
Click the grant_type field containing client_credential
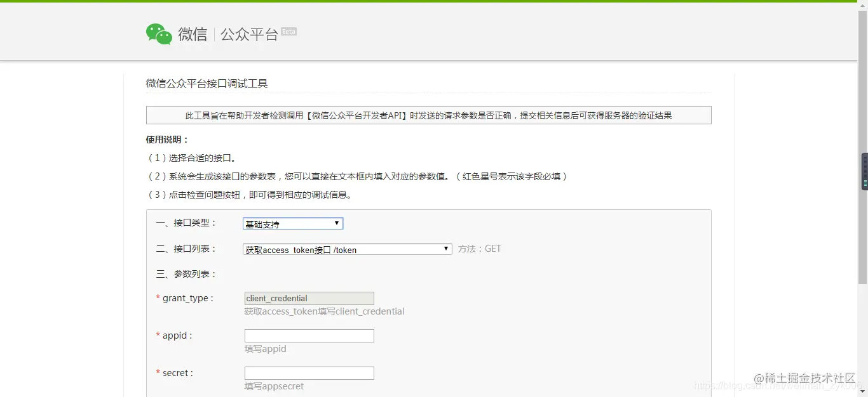coord(309,298)
